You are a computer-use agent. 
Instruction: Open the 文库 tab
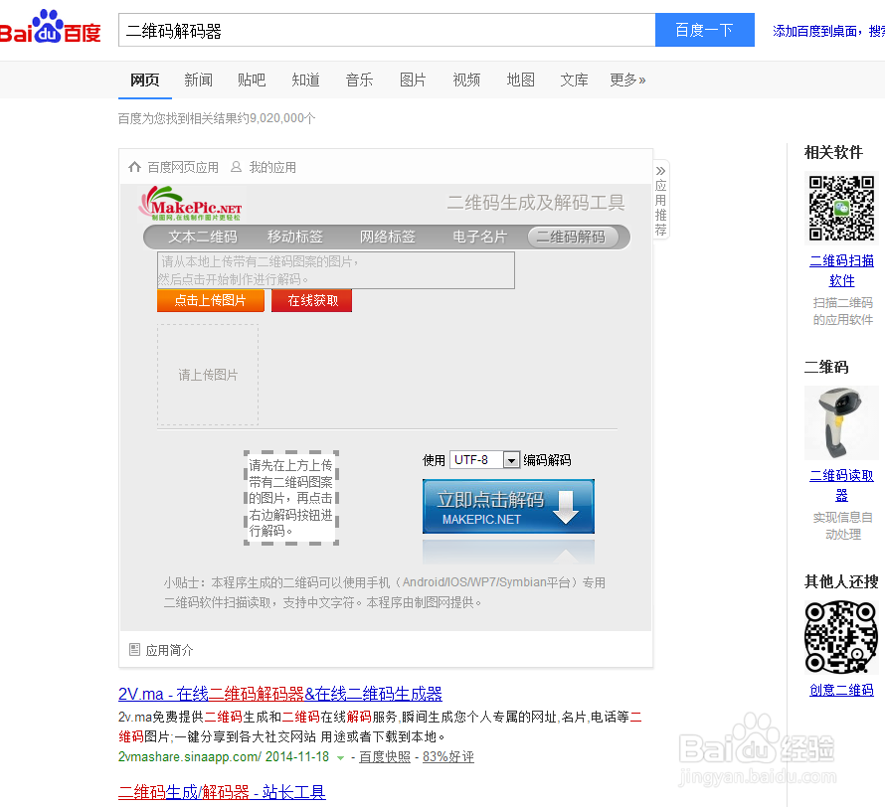point(574,81)
